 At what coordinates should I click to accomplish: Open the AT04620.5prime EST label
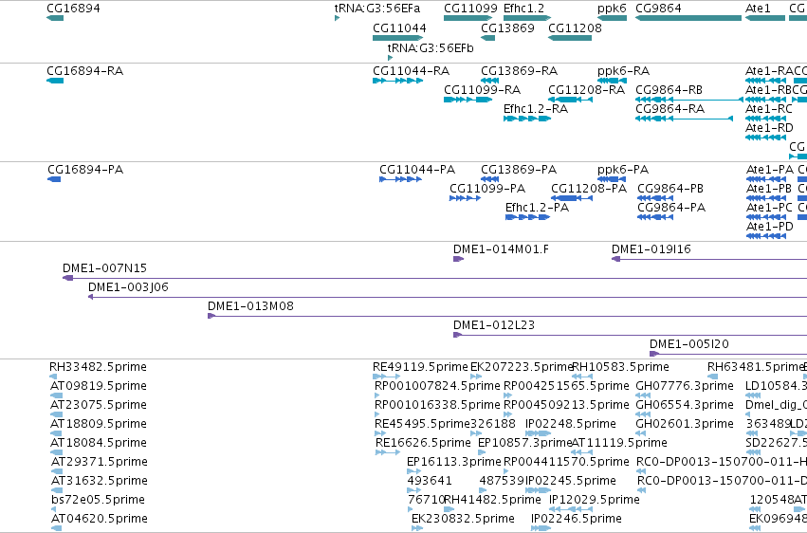click(100, 519)
